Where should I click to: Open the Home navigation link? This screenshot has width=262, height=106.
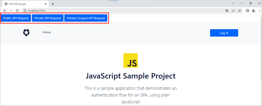pos(47,32)
